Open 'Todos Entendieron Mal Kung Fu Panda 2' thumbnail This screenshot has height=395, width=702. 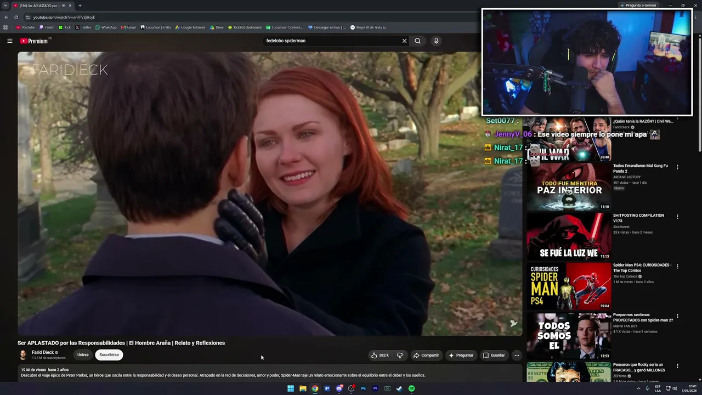point(569,187)
